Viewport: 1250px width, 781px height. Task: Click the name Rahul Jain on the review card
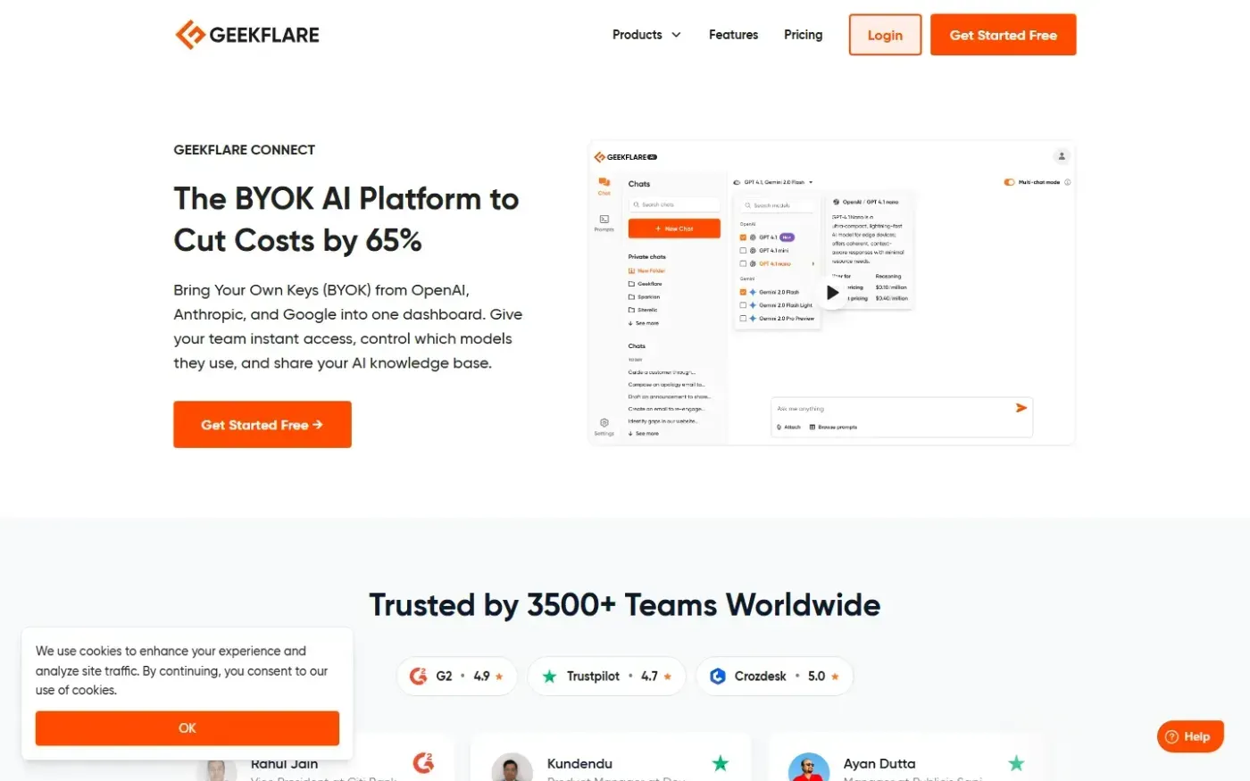pos(285,764)
